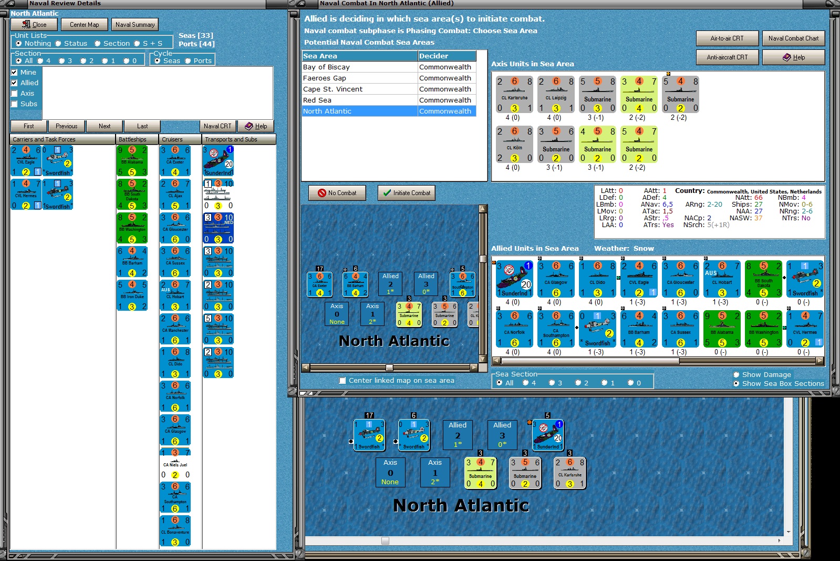The image size is (840, 561).
Task: Select the Red Sea row
Action: (x=389, y=100)
